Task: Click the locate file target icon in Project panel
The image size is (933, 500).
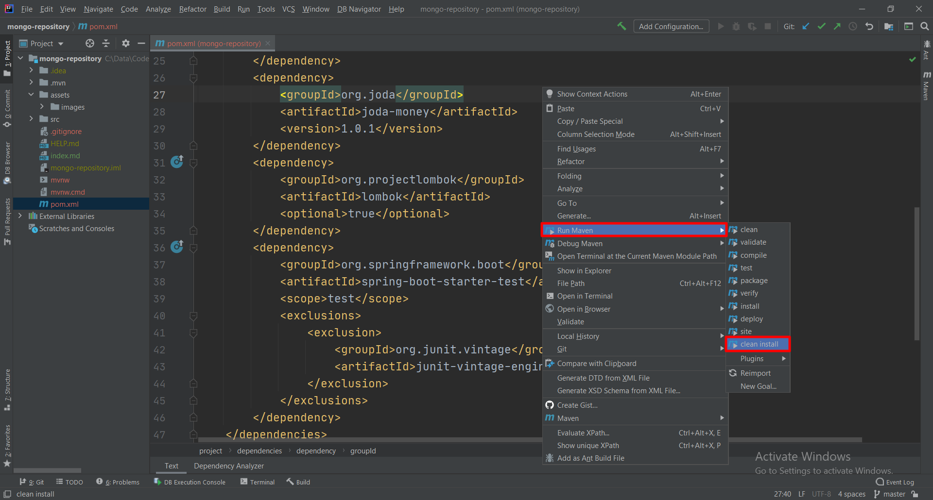Action: [90, 43]
